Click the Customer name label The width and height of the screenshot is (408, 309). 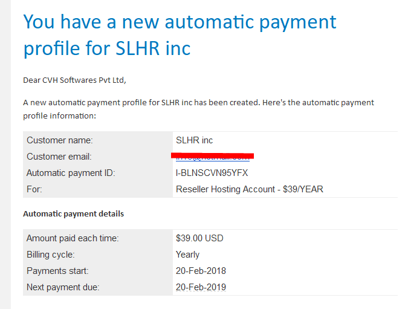pyautogui.click(x=60, y=140)
